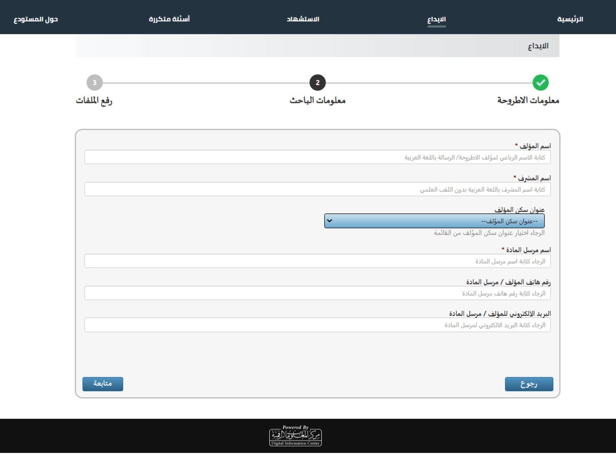
Task: Click into the اسم المشرف supervisor field
Action: tap(317, 189)
